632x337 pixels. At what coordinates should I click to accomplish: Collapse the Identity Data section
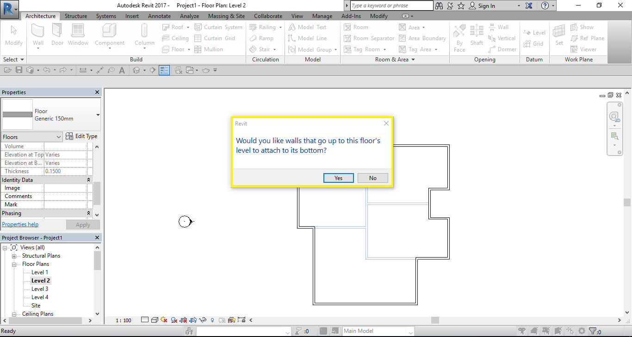point(89,180)
